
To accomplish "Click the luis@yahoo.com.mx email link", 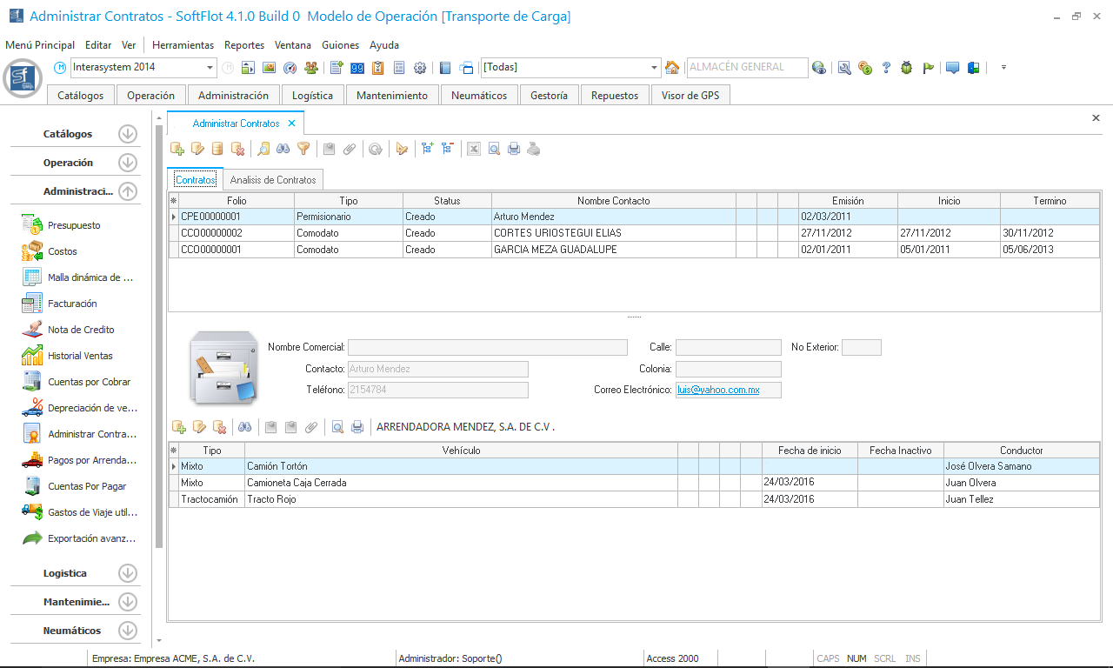I will [718, 391].
